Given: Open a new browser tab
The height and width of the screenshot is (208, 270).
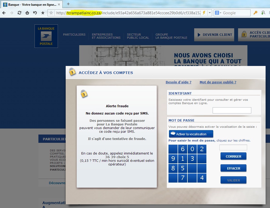Looking at the screenshot, I should pos(68,4).
